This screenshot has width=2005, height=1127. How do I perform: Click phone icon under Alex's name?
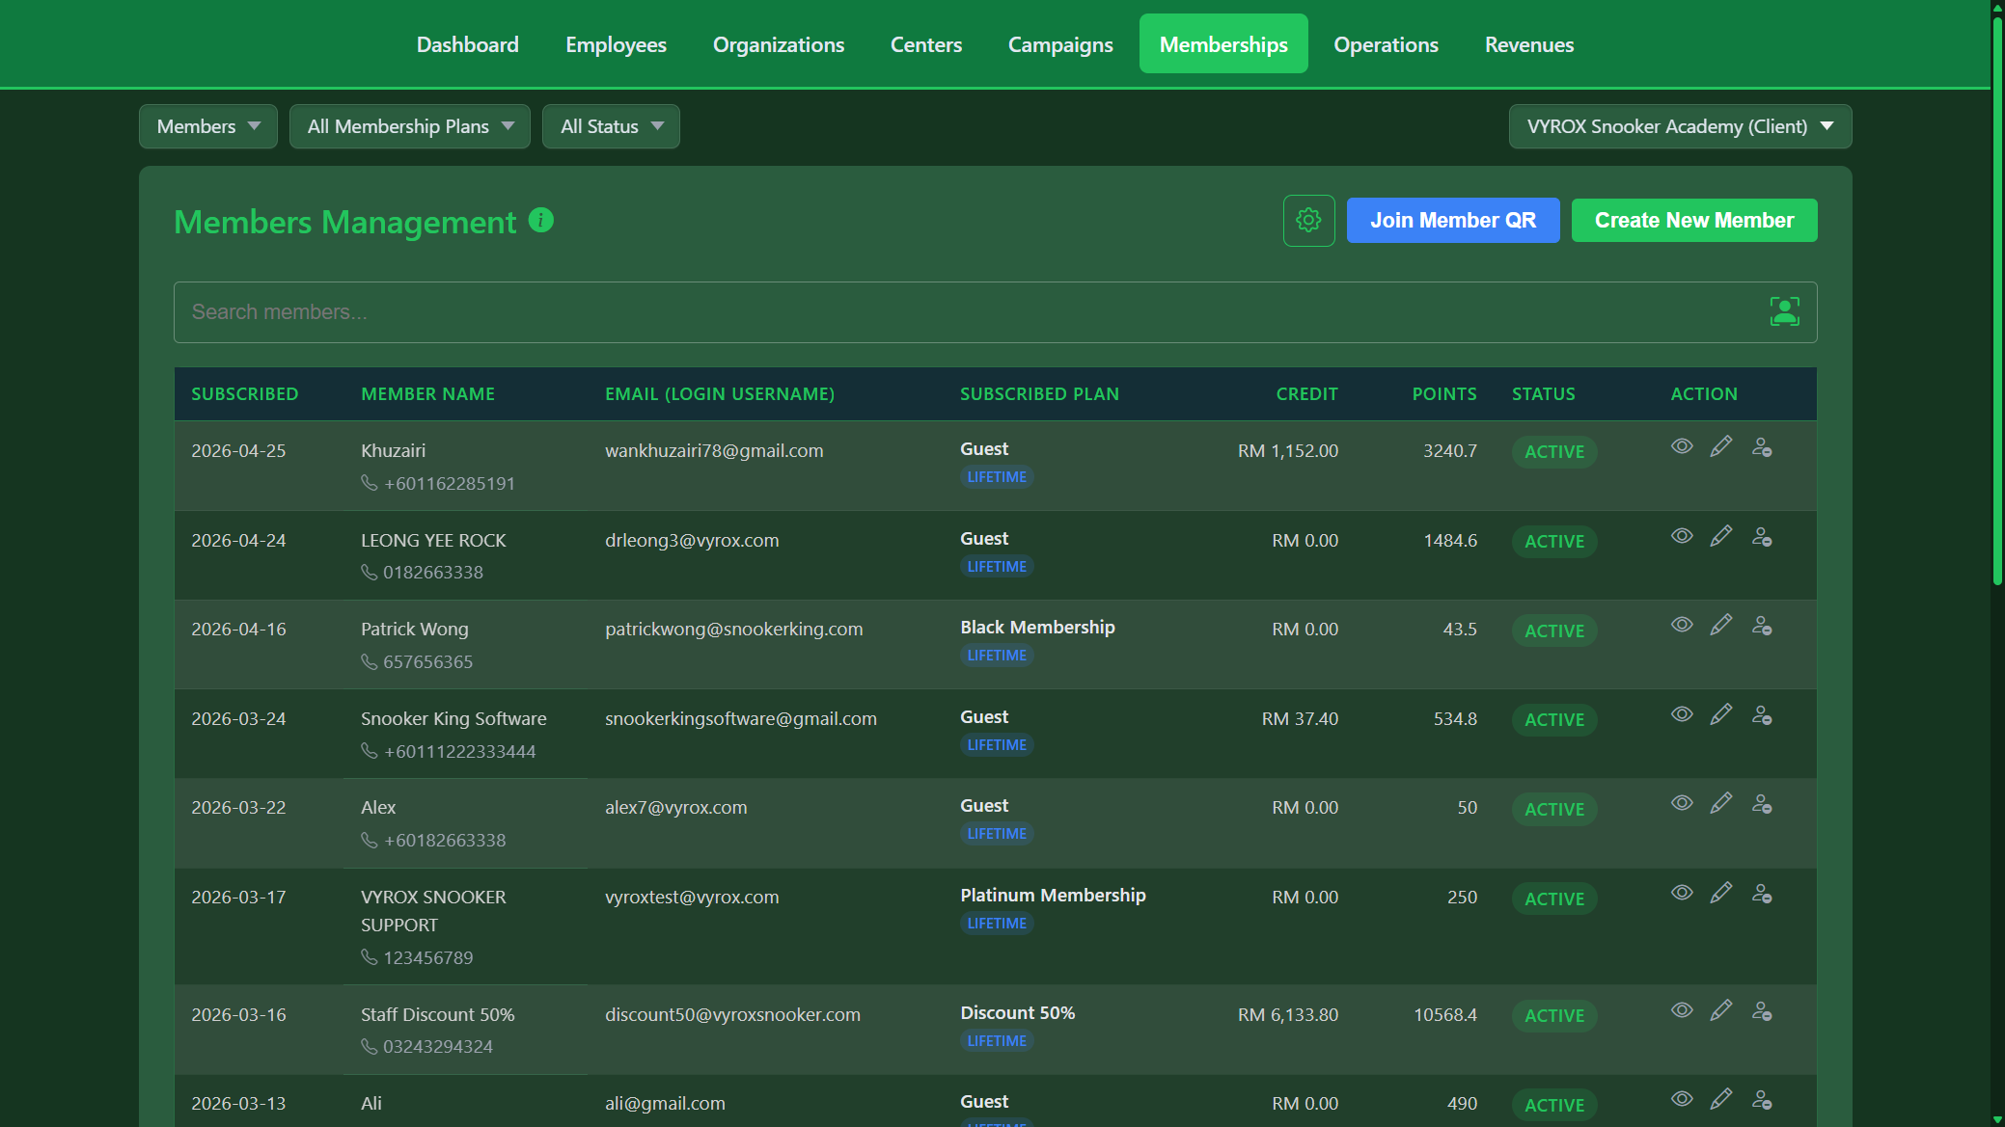coord(369,841)
